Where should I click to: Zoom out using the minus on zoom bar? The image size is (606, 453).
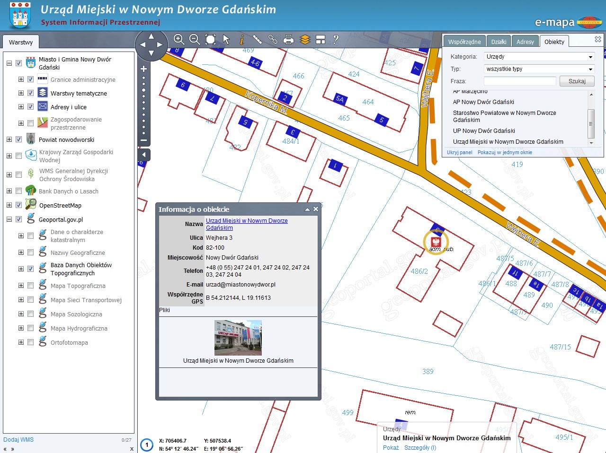pyautogui.click(x=143, y=140)
